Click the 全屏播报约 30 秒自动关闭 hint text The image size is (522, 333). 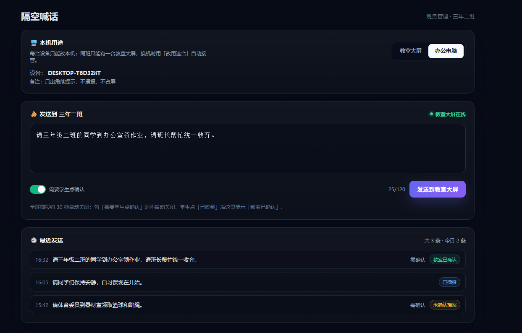[156, 207]
